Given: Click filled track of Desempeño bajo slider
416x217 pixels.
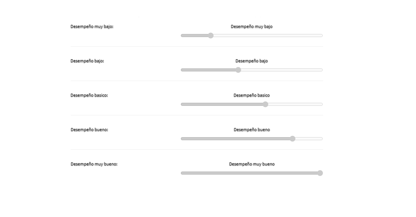Looking at the screenshot, I should (x=208, y=70).
